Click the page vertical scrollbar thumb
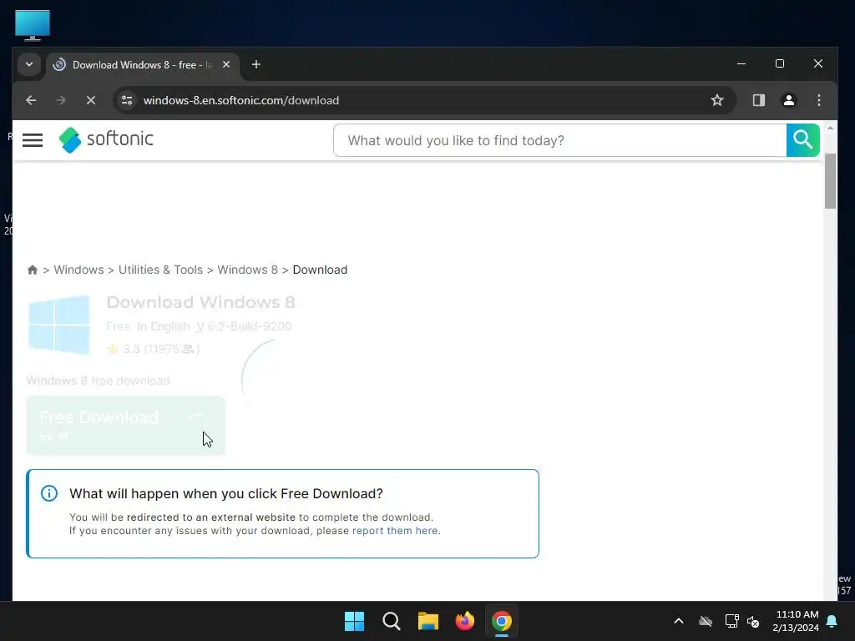 [x=830, y=181]
